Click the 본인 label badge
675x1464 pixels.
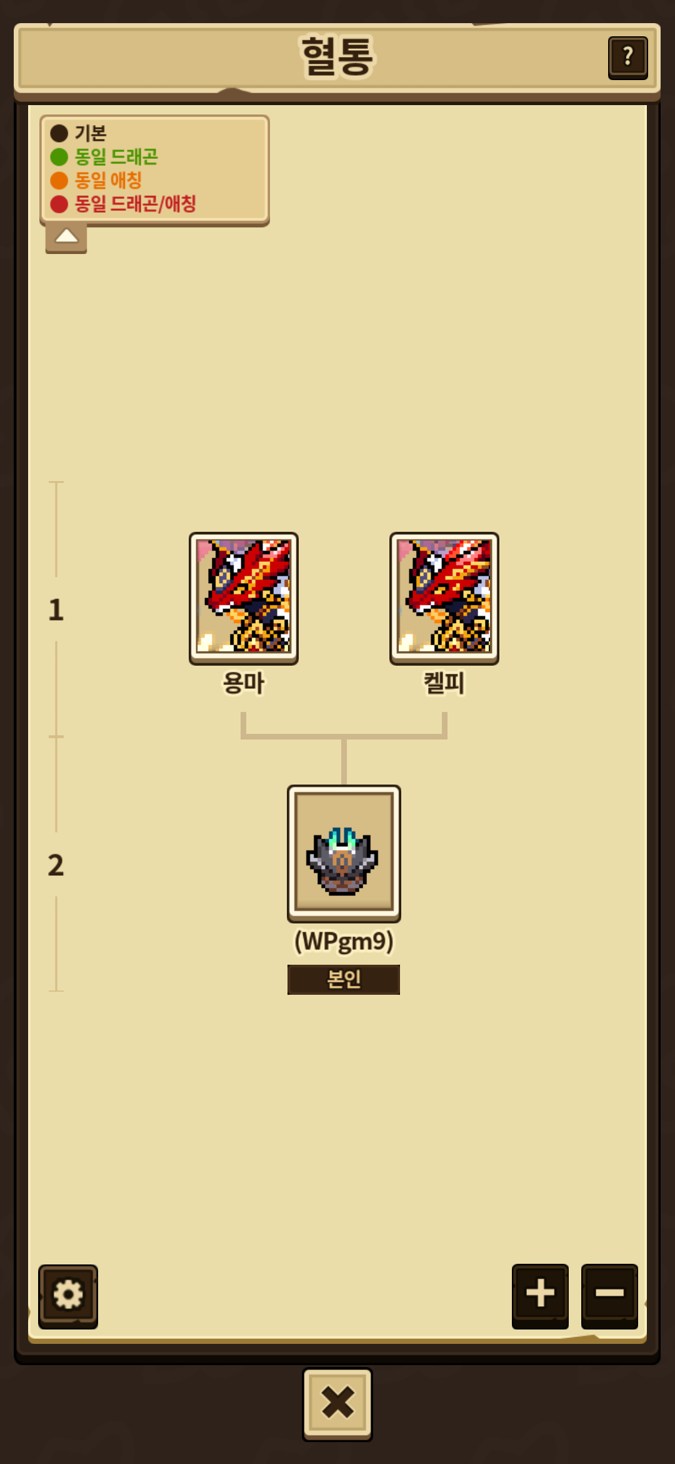[x=344, y=979]
